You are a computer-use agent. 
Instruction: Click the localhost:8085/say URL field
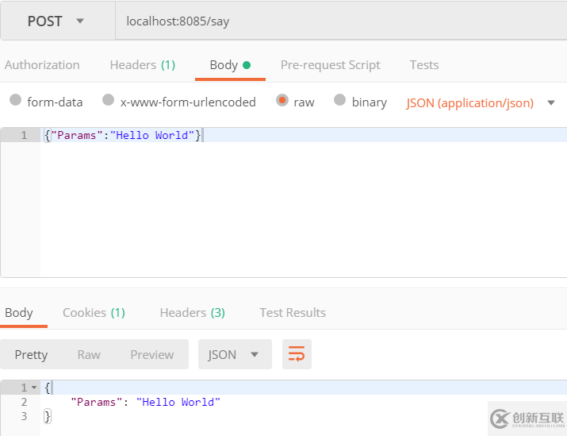(341, 21)
